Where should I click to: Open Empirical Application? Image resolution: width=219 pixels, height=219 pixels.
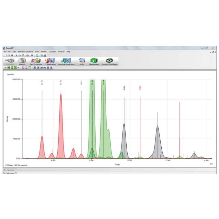(x=66, y=61)
